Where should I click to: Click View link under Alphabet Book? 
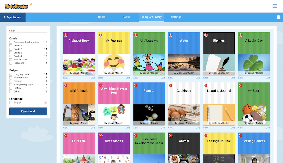coord(65,78)
